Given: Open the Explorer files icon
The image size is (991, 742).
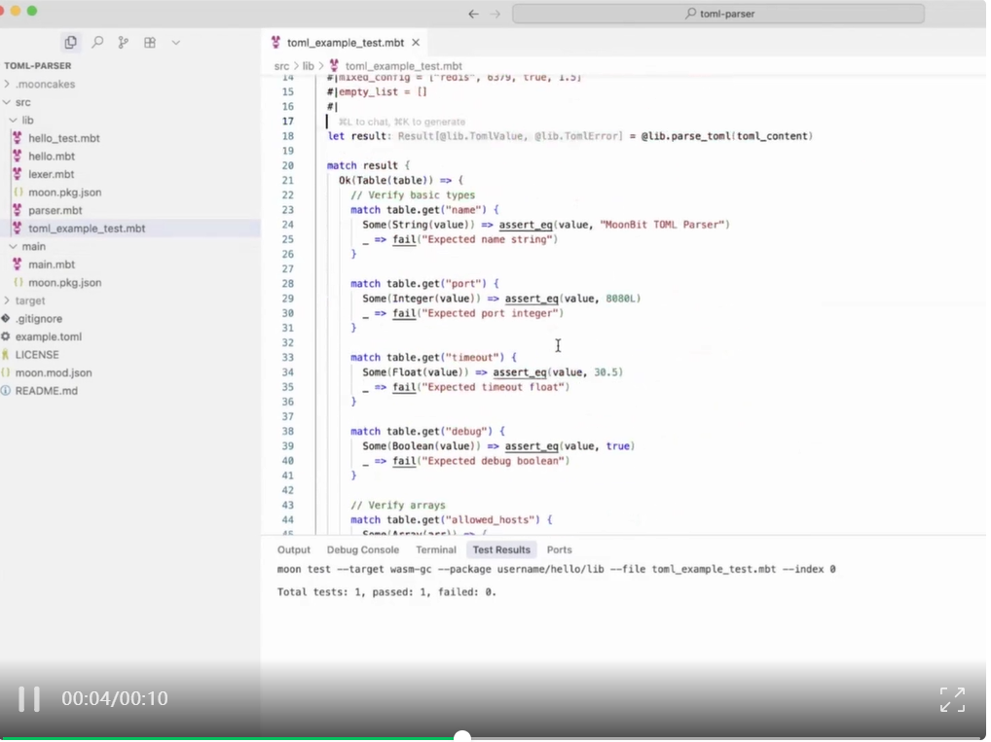Looking at the screenshot, I should click(x=70, y=43).
